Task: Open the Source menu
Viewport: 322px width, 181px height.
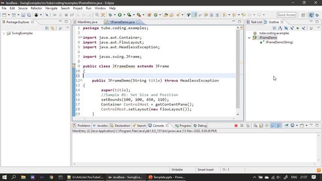Action: [x=23, y=8]
